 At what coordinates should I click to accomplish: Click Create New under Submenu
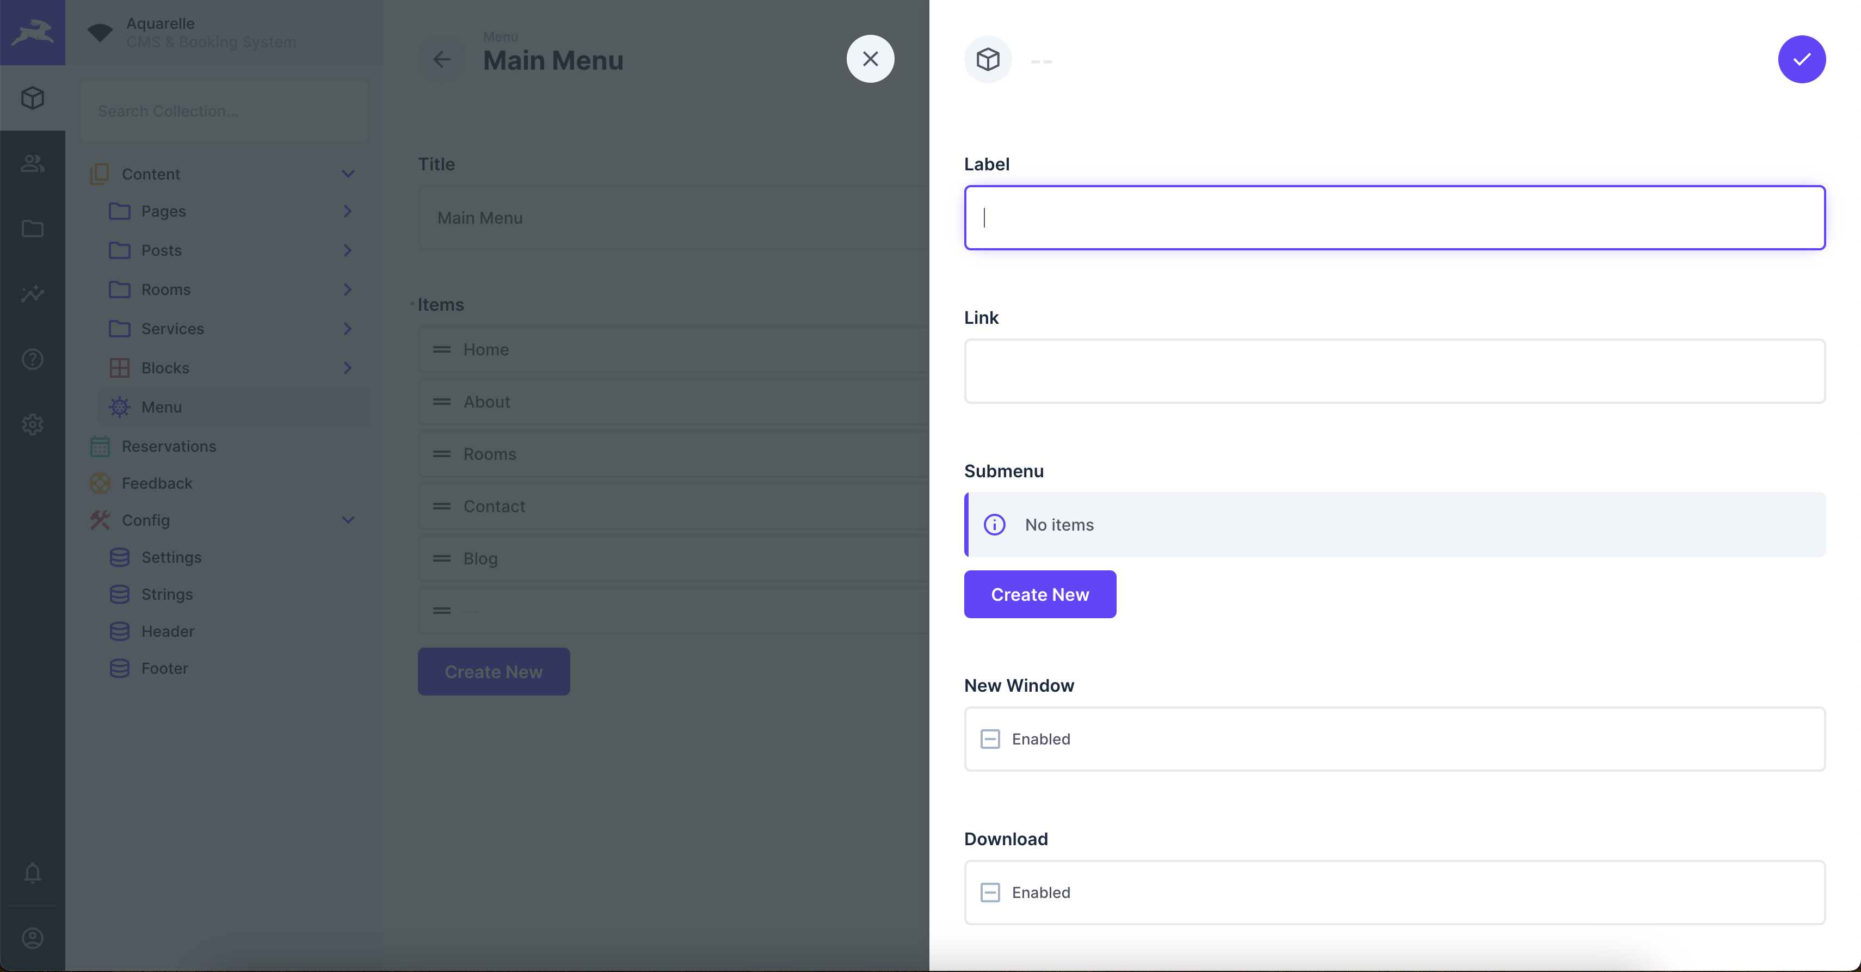pyautogui.click(x=1039, y=594)
